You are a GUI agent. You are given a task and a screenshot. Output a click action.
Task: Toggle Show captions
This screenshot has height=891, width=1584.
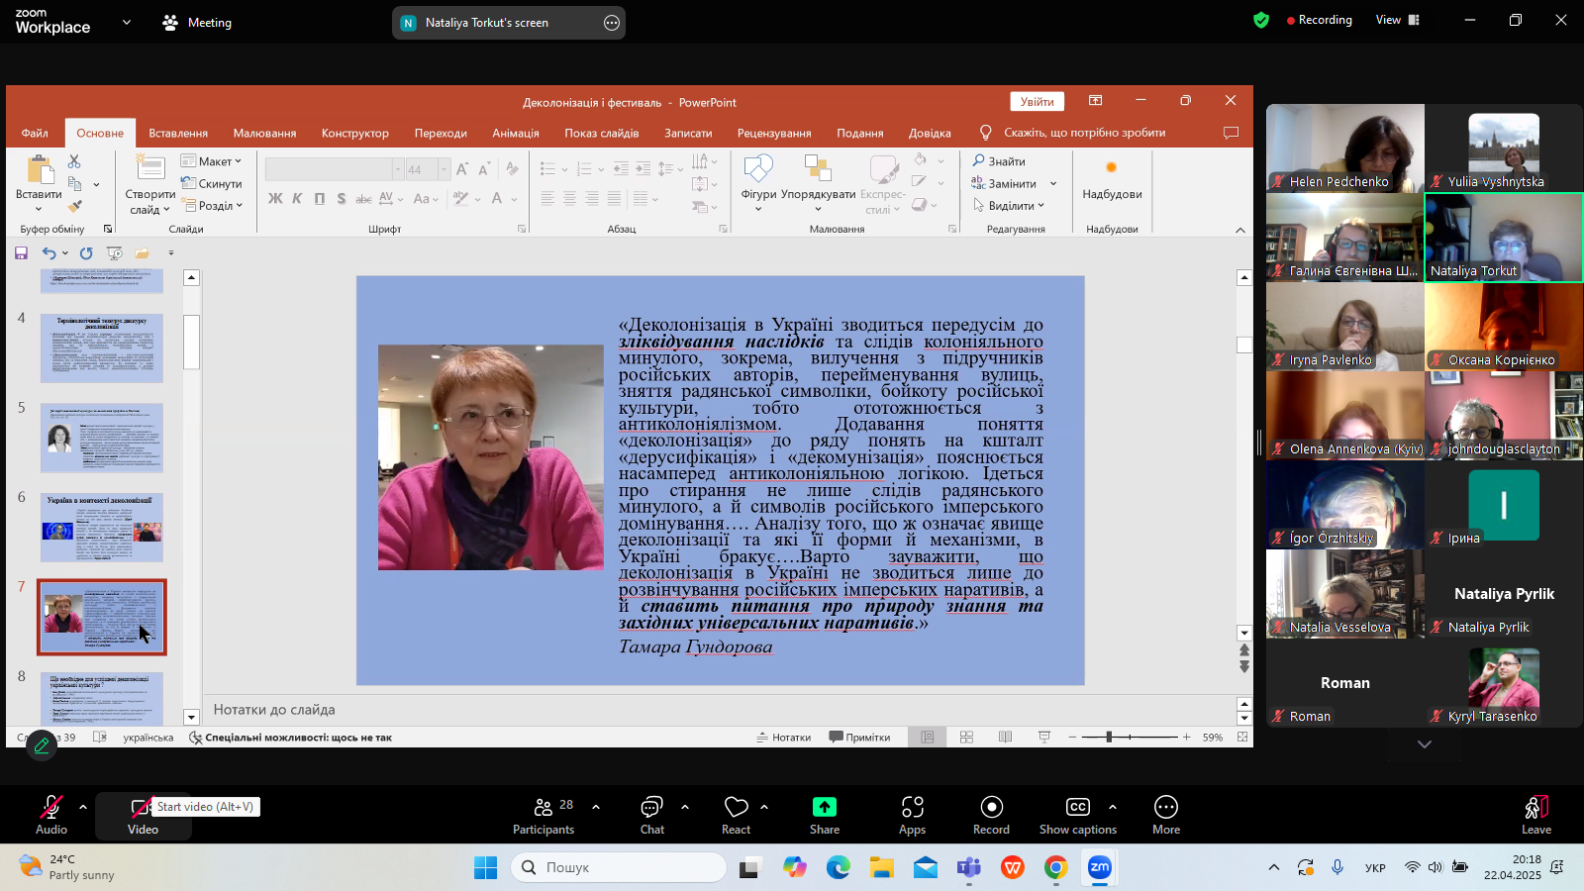pyautogui.click(x=1077, y=808)
